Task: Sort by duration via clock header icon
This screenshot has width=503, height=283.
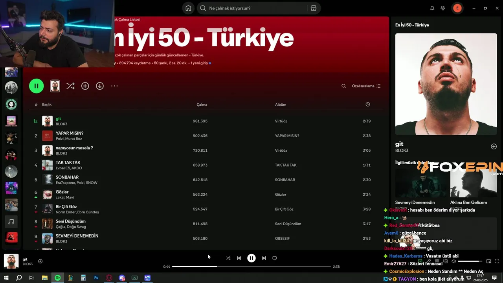Action: tap(368, 104)
